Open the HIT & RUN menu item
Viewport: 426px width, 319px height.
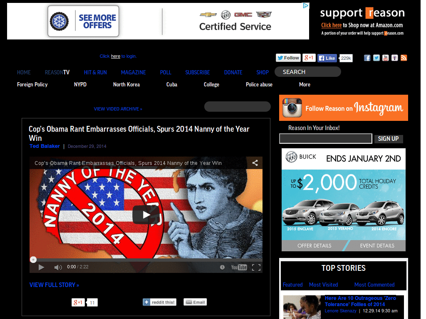click(95, 72)
